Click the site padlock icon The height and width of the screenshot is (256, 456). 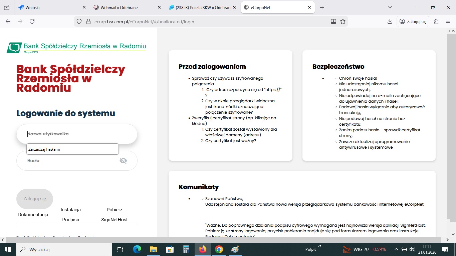click(88, 21)
